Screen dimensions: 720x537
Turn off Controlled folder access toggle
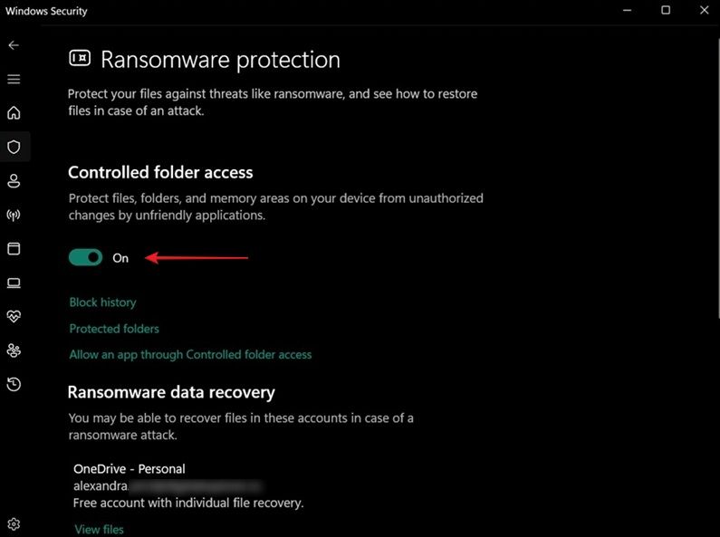85,257
